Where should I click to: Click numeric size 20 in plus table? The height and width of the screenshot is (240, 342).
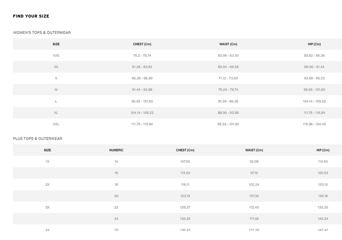(116, 196)
